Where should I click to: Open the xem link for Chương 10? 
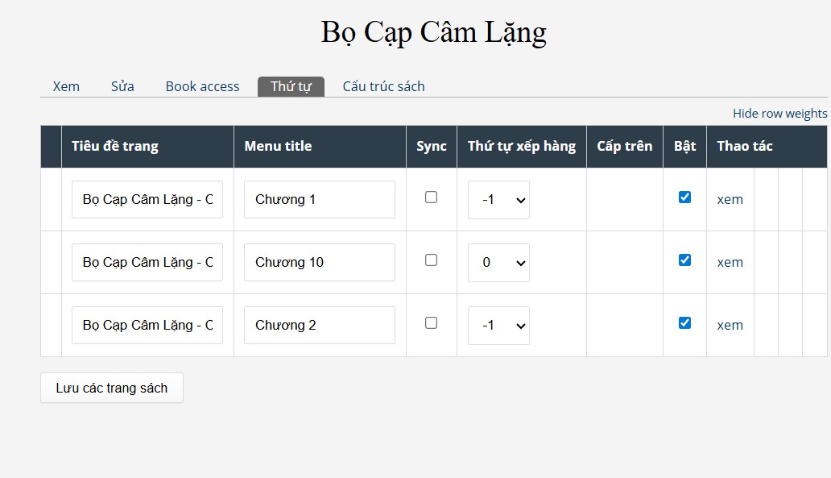[730, 263]
